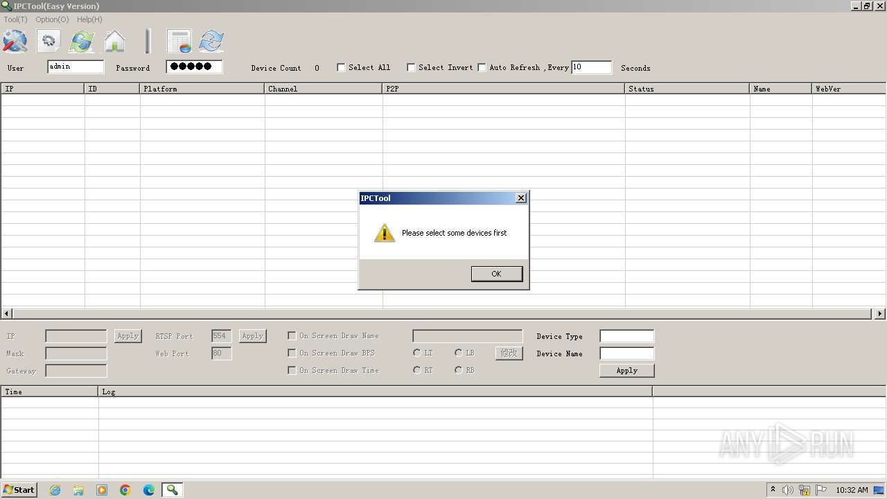Launch Google Chrome from the taskbar

point(125,490)
